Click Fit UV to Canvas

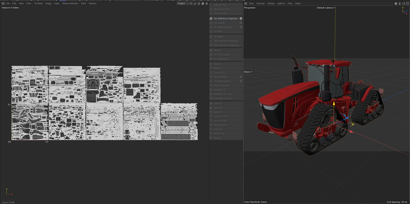(226, 54)
